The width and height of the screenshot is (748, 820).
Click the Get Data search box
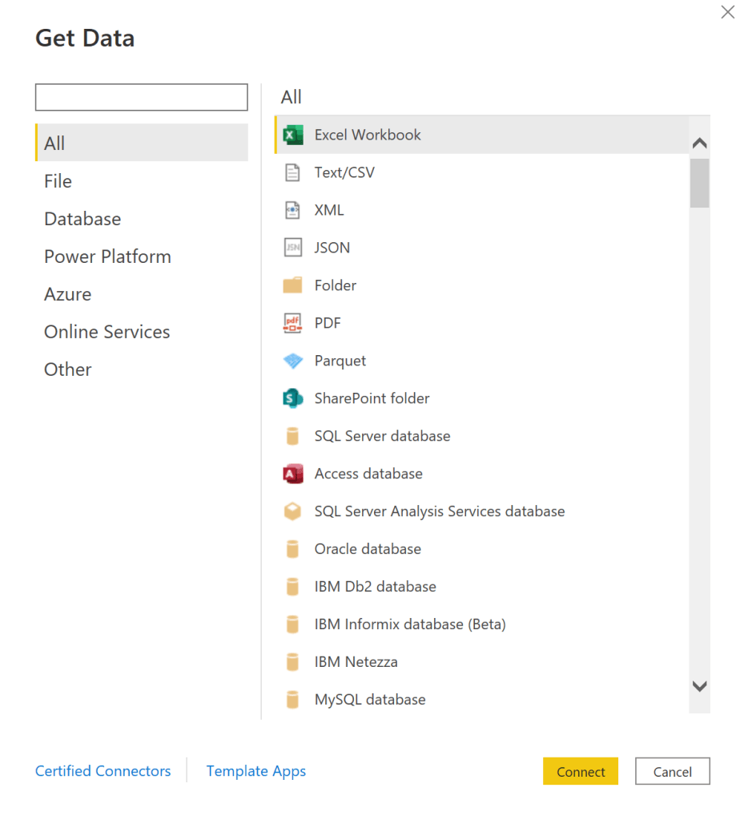click(142, 97)
